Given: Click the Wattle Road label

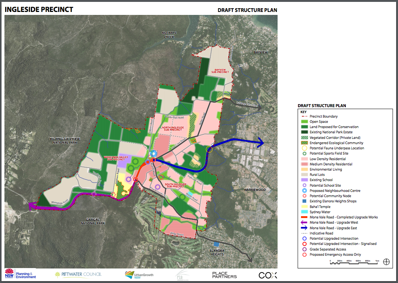Looking at the screenshot, I should [x=191, y=197].
